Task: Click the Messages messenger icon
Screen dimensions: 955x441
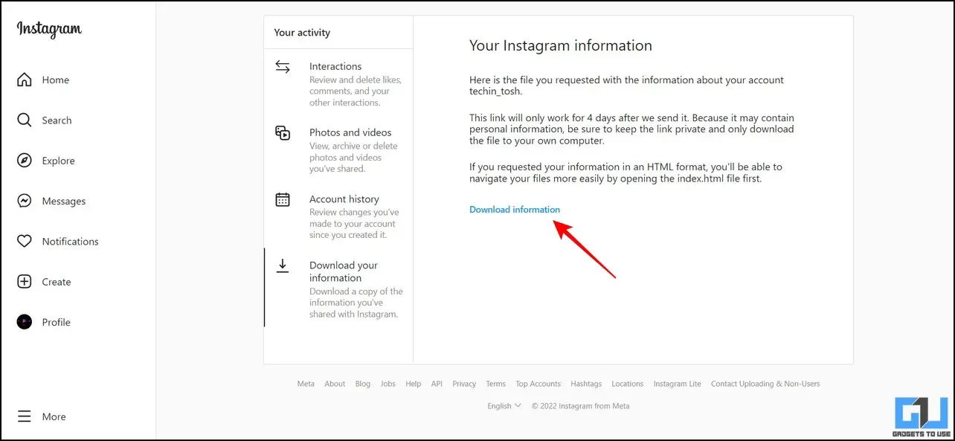Action: [25, 201]
